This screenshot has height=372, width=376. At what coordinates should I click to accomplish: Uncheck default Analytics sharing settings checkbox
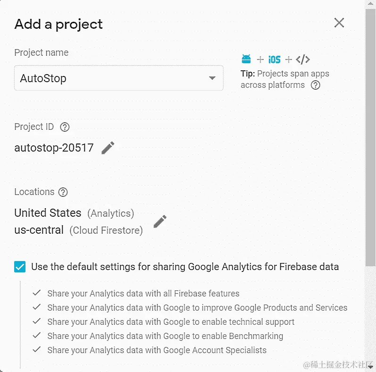pyautogui.click(x=20, y=267)
